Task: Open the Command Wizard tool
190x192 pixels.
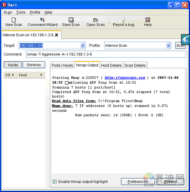Action: pos(42,22)
